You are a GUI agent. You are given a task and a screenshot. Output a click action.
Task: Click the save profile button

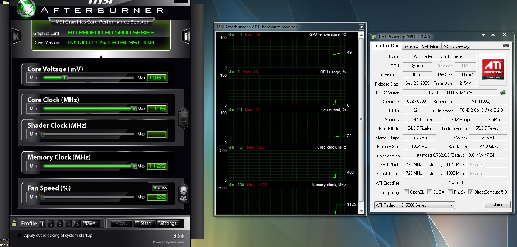pos(90,223)
